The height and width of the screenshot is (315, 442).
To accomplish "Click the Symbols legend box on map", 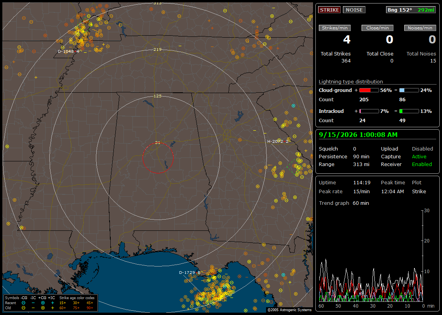I will [51, 303].
